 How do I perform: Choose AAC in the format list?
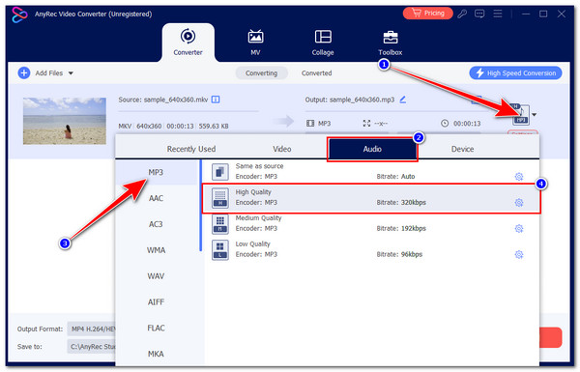(x=156, y=198)
